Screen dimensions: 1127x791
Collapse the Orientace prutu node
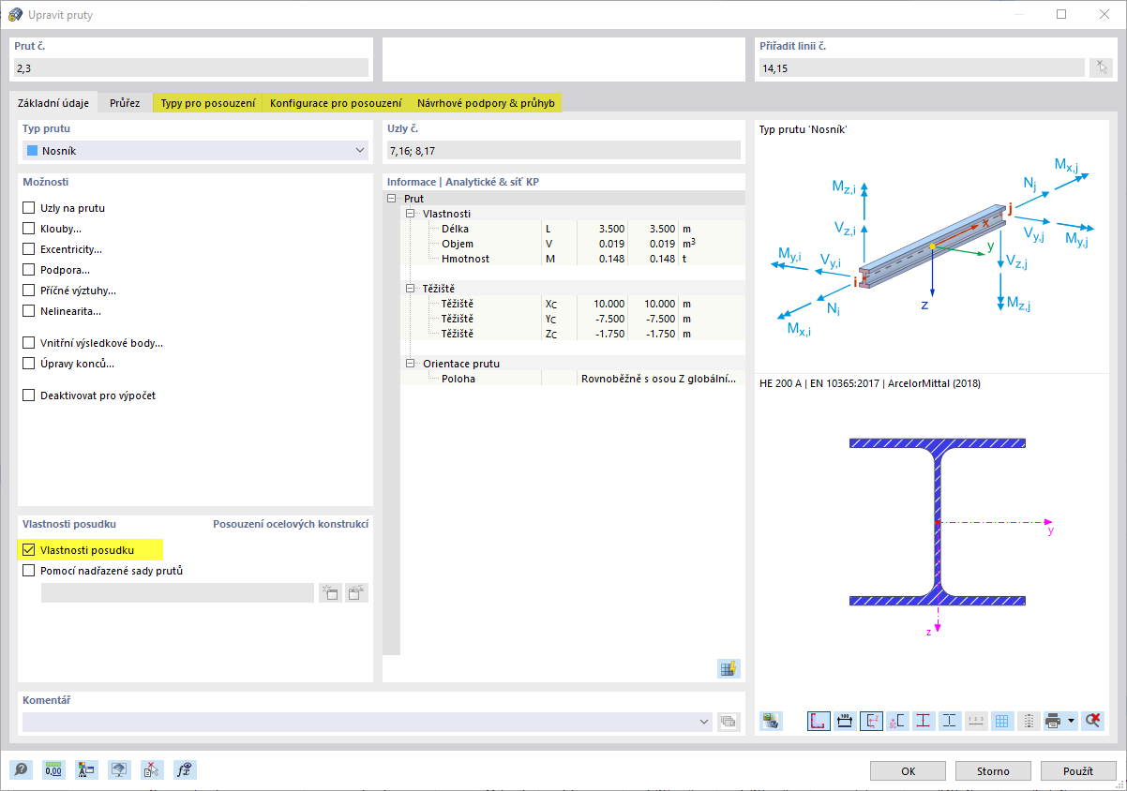pos(411,364)
